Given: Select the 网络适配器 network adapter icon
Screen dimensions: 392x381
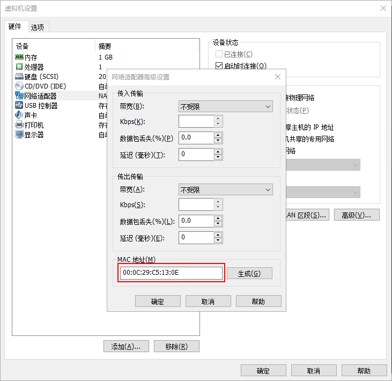Looking at the screenshot, I should tap(19, 96).
